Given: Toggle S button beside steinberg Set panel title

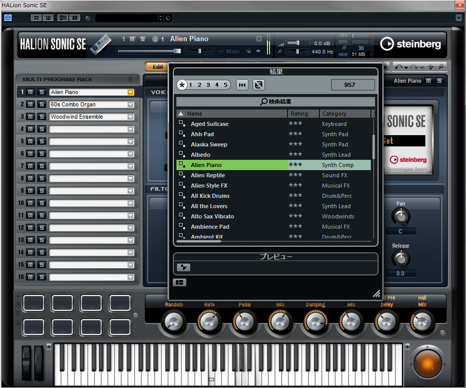Looking at the screenshot, I should [x=439, y=81].
